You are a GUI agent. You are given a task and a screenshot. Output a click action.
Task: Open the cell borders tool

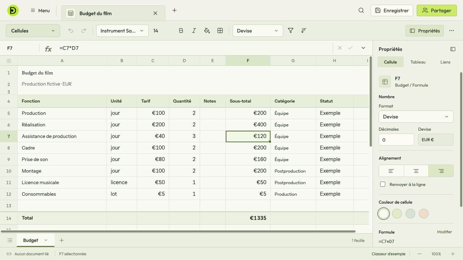click(220, 31)
